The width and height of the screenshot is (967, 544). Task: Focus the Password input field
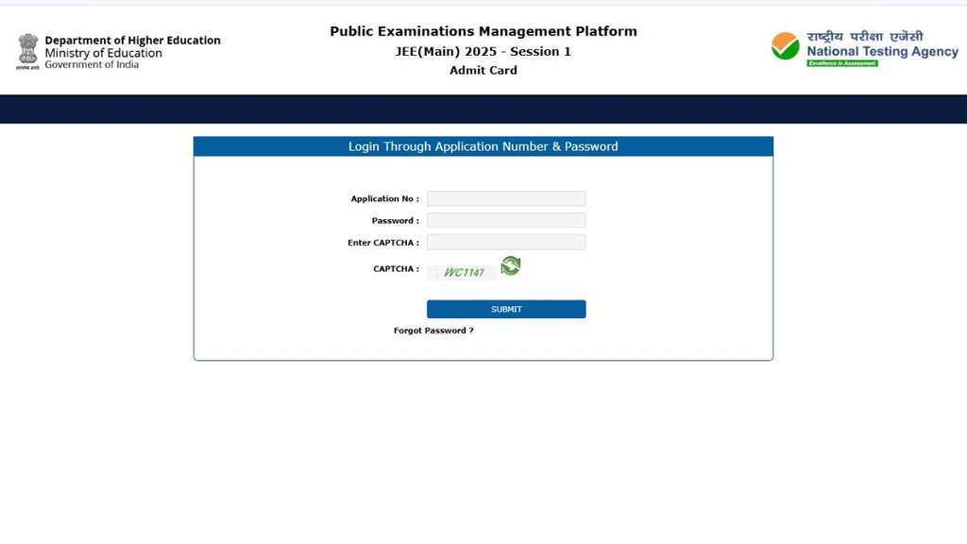506,220
